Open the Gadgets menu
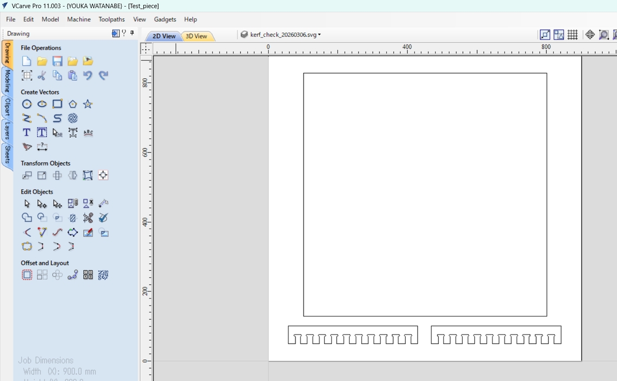 [x=165, y=19]
